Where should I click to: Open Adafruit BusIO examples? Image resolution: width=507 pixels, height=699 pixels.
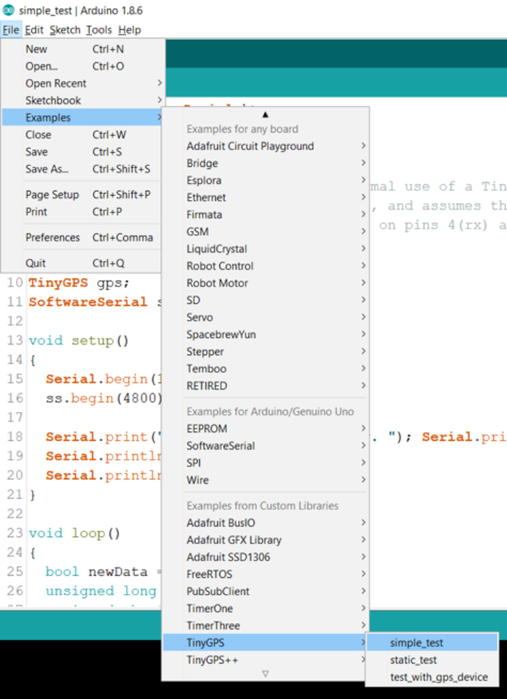coord(265,523)
